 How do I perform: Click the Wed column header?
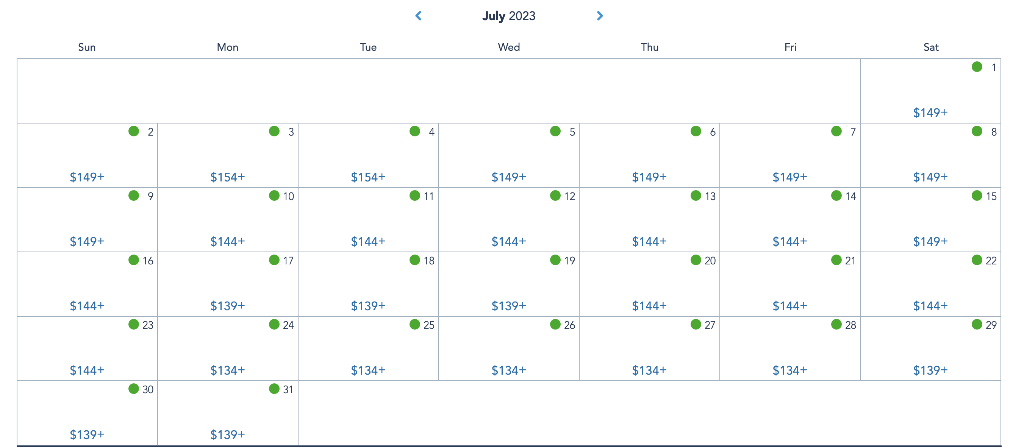508,47
